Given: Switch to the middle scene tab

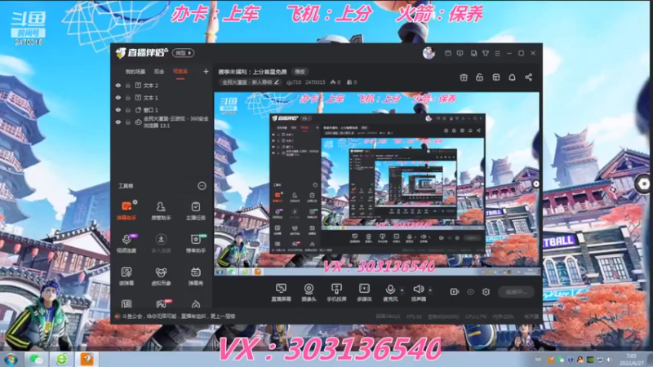Looking at the screenshot, I should tap(159, 72).
